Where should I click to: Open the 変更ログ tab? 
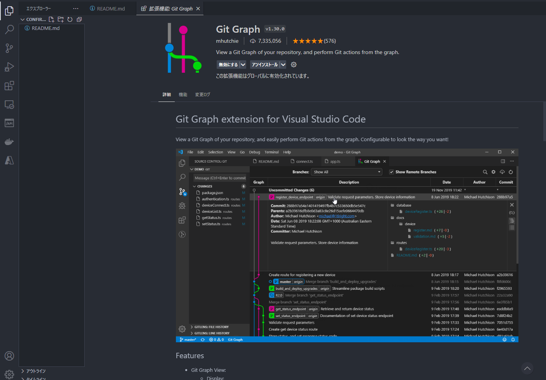point(202,94)
